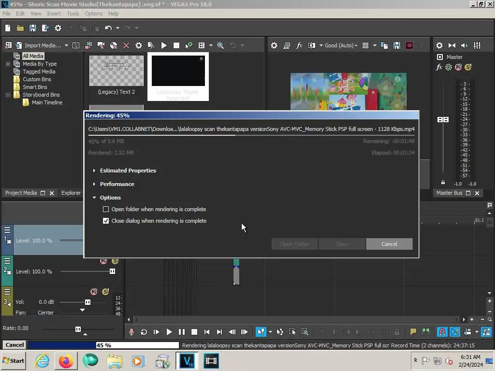Start media preview with Project Media play icon
The width and height of the screenshot is (495, 371).
164,45
